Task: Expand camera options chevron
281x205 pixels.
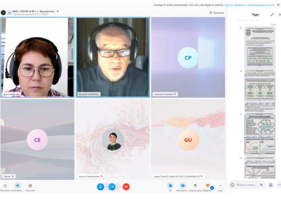Action: pyautogui.click(x=118, y=187)
